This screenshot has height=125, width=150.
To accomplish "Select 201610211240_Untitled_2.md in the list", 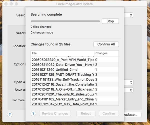I will tap(63, 70).
